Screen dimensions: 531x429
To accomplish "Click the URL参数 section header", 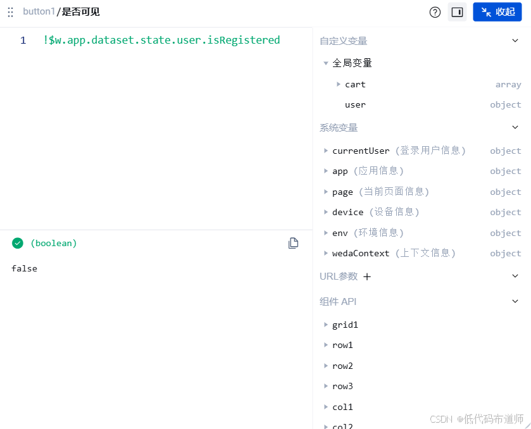I will click(x=339, y=277).
